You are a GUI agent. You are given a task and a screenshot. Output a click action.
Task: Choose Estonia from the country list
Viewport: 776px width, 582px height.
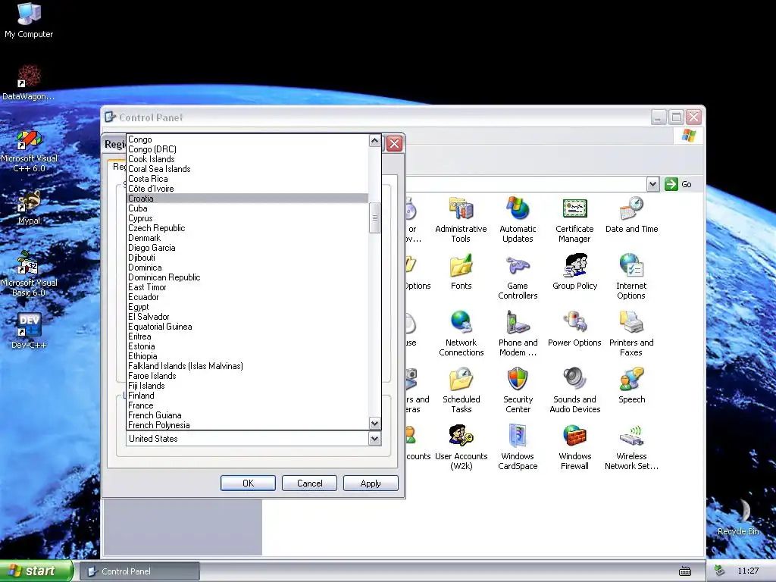[x=248, y=346]
